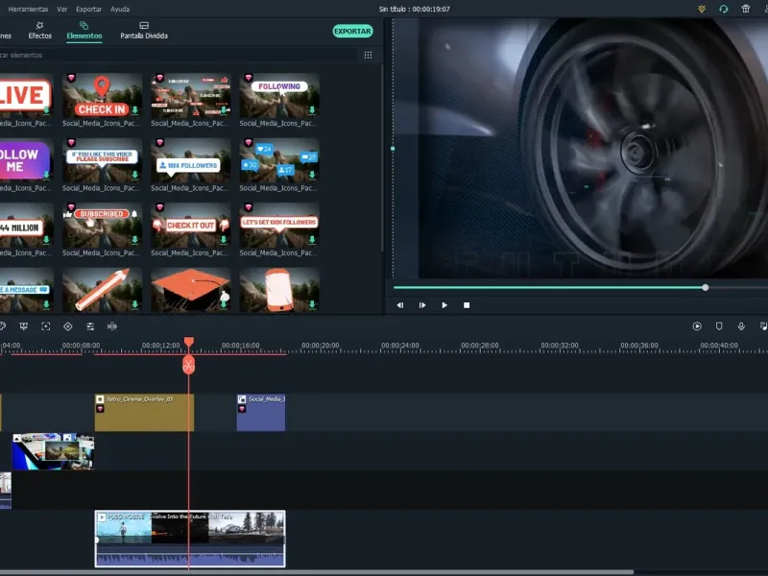Click the 00:00:20:00 mark on timeline ruler
The width and height of the screenshot is (768, 576).
[321, 346]
